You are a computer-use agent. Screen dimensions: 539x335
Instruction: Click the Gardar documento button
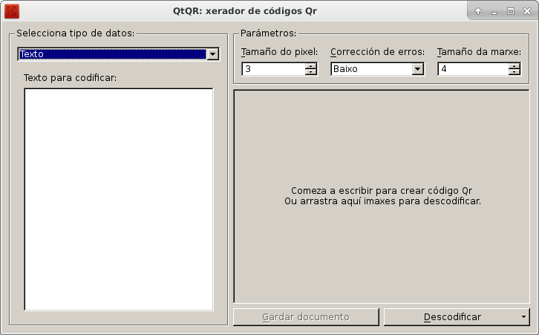[x=305, y=317]
